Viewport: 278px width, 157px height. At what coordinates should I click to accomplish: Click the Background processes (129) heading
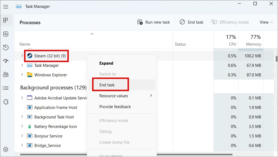tap(53, 87)
